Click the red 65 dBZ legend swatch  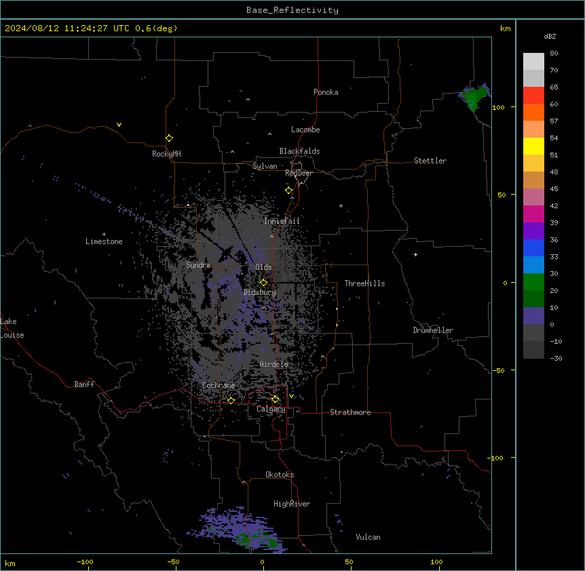tap(533, 96)
